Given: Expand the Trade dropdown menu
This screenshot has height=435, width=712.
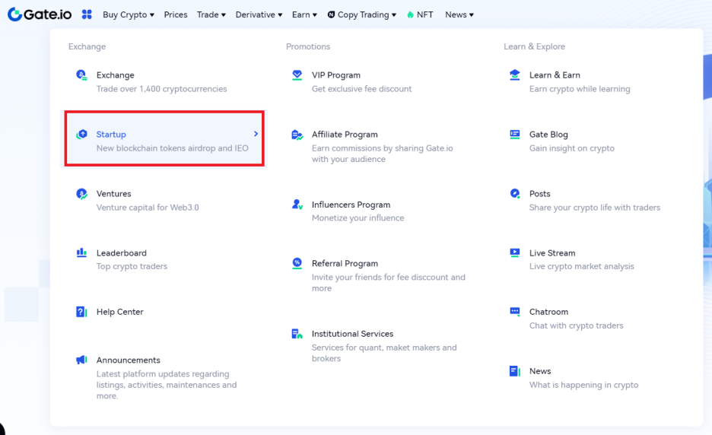Looking at the screenshot, I should click(x=211, y=14).
